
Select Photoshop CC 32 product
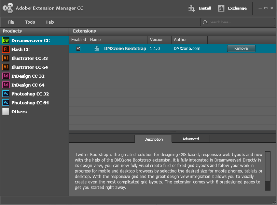pos(34,94)
